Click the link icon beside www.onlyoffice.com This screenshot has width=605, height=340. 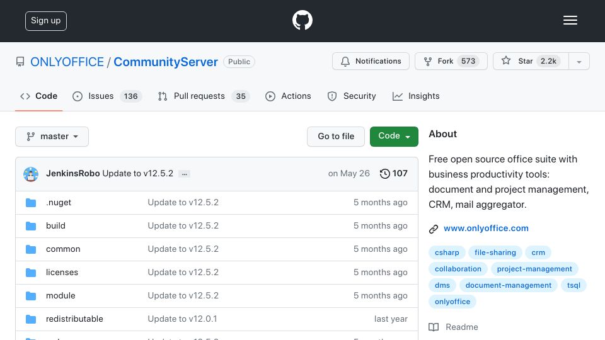coord(434,229)
